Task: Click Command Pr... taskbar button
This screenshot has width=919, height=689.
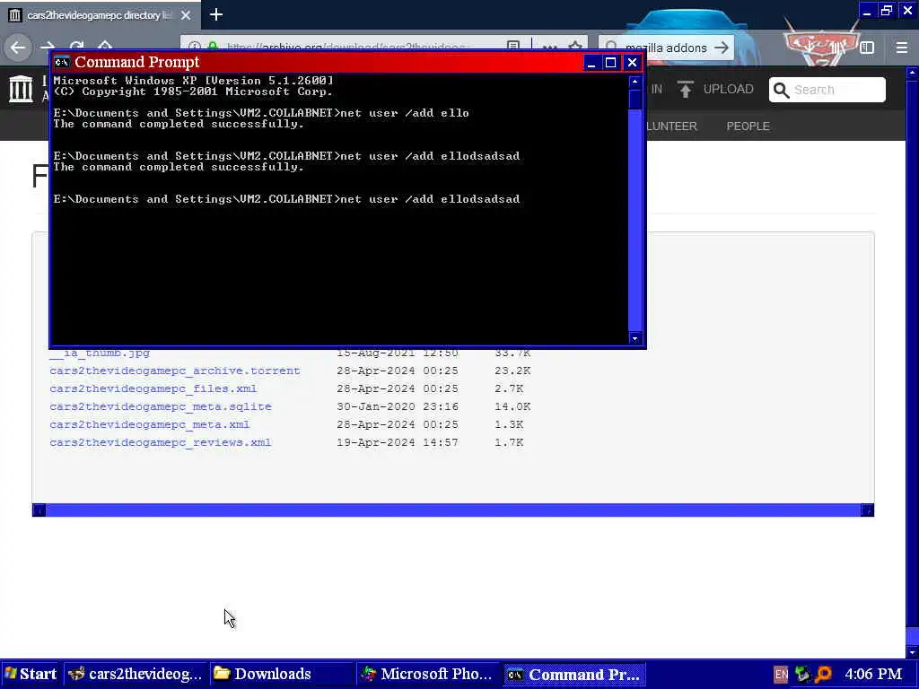Action: (573, 675)
